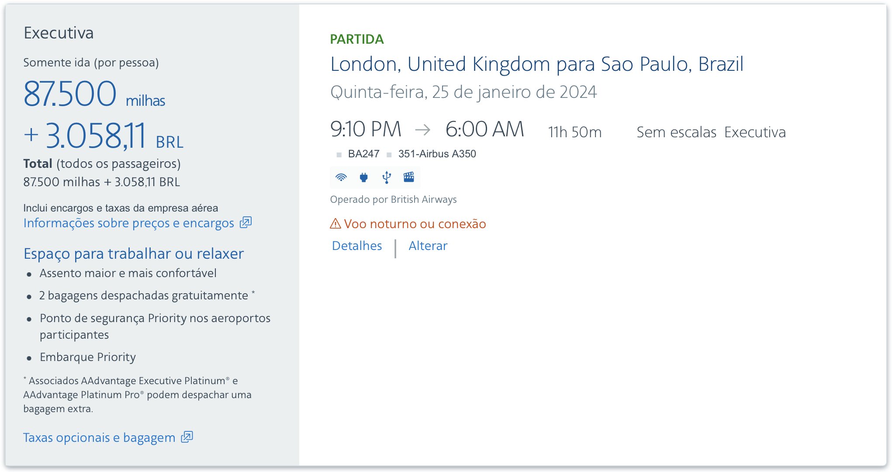Click the 351-Airbus A350 aircraft label
The image size is (892, 472).
(437, 154)
